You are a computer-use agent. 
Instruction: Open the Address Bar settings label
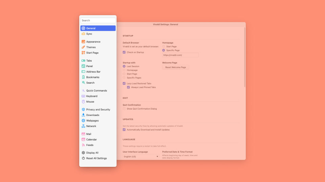(x=93, y=72)
